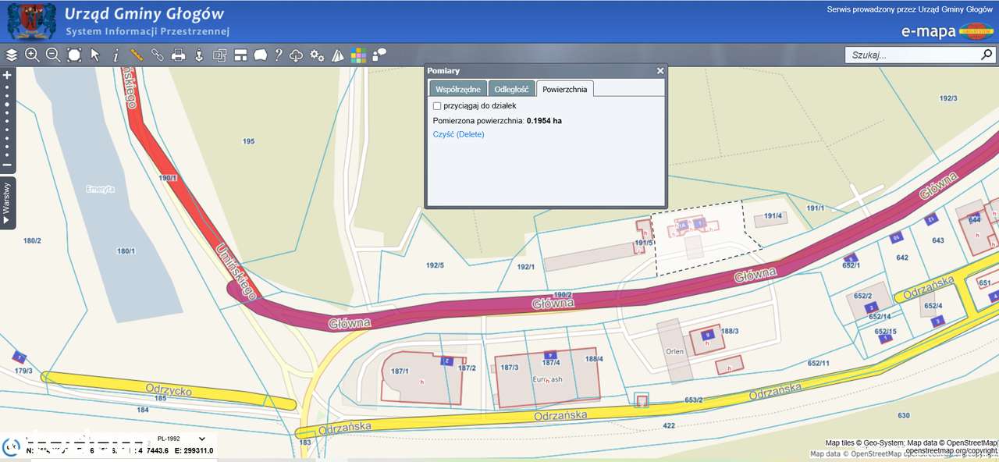
Task: Activate the info 'i' identify tool
Action: coord(116,55)
